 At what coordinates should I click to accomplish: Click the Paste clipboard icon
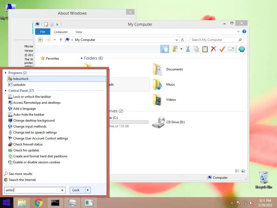click(205, 49)
